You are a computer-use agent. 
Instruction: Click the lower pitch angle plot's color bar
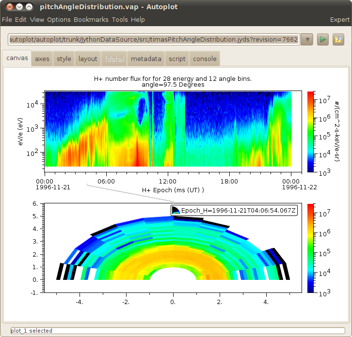pyautogui.click(x=311, y=248)
